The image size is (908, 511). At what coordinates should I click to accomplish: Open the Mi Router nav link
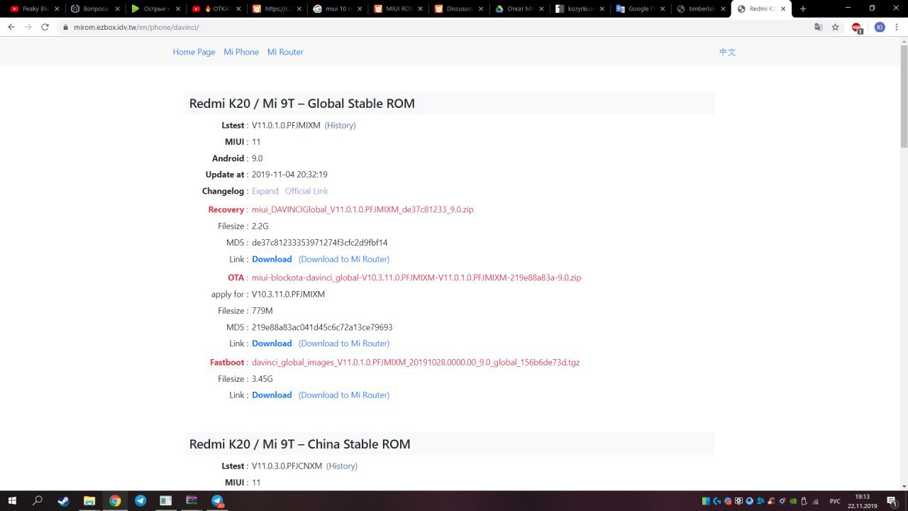click(x=285, y=52)
